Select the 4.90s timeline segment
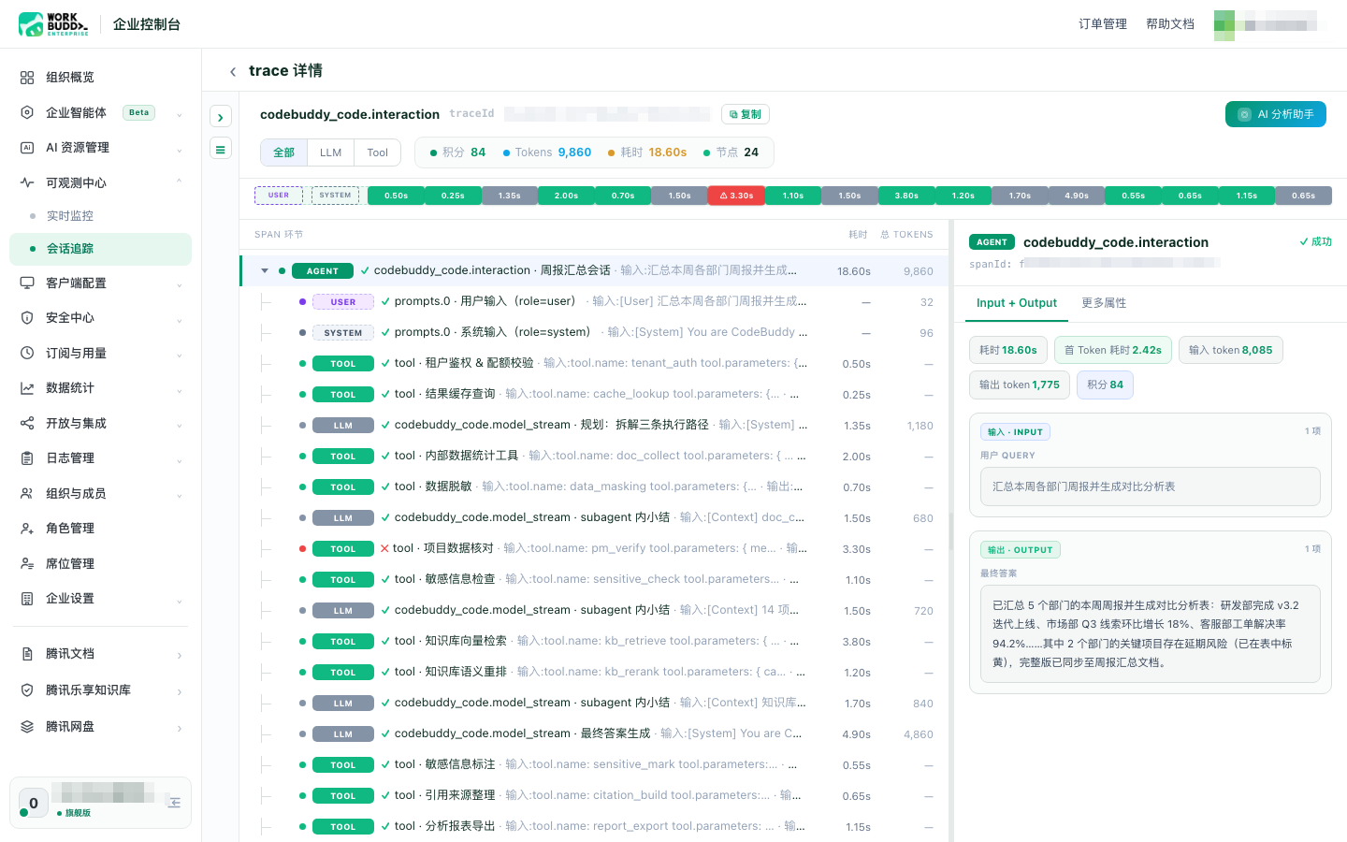The width and height of the screenshot is (1347, 842). (1077, 196)
